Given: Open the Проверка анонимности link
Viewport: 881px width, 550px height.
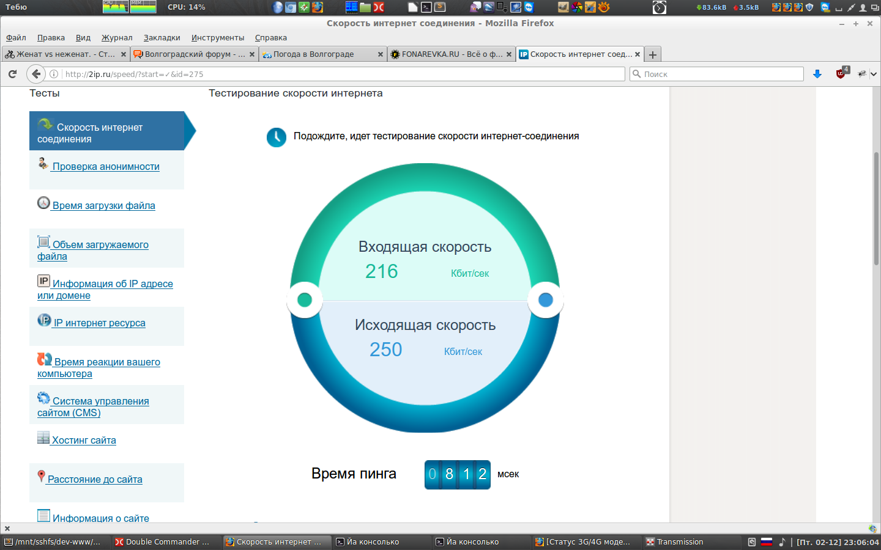Looking at the screenshot, I should coord(106,167).
